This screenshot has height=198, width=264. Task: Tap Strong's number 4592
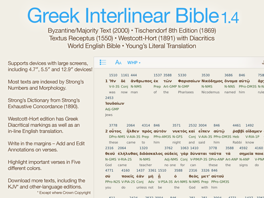pos(243,148)
